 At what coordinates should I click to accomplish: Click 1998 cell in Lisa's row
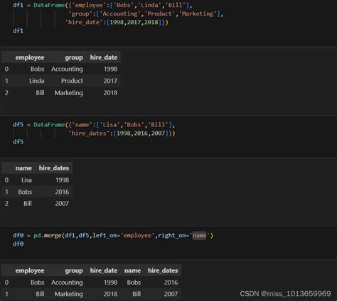click(62, 180)
